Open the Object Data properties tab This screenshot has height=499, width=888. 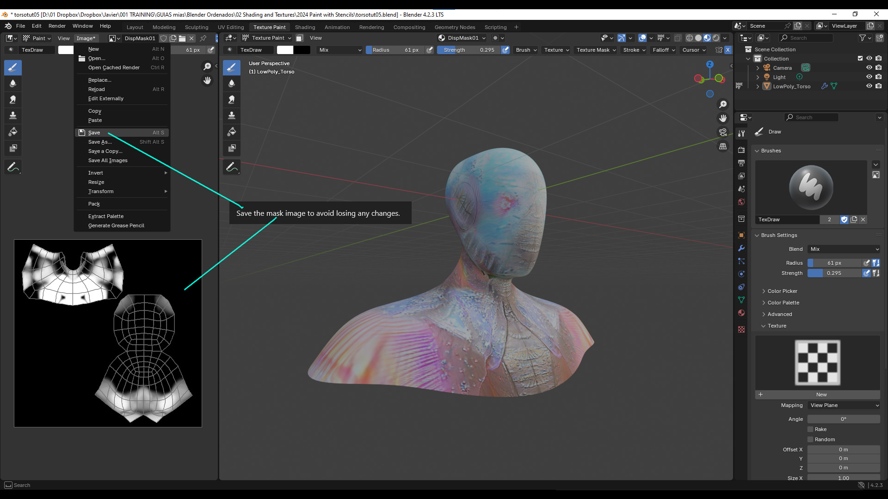click(741, 300)
